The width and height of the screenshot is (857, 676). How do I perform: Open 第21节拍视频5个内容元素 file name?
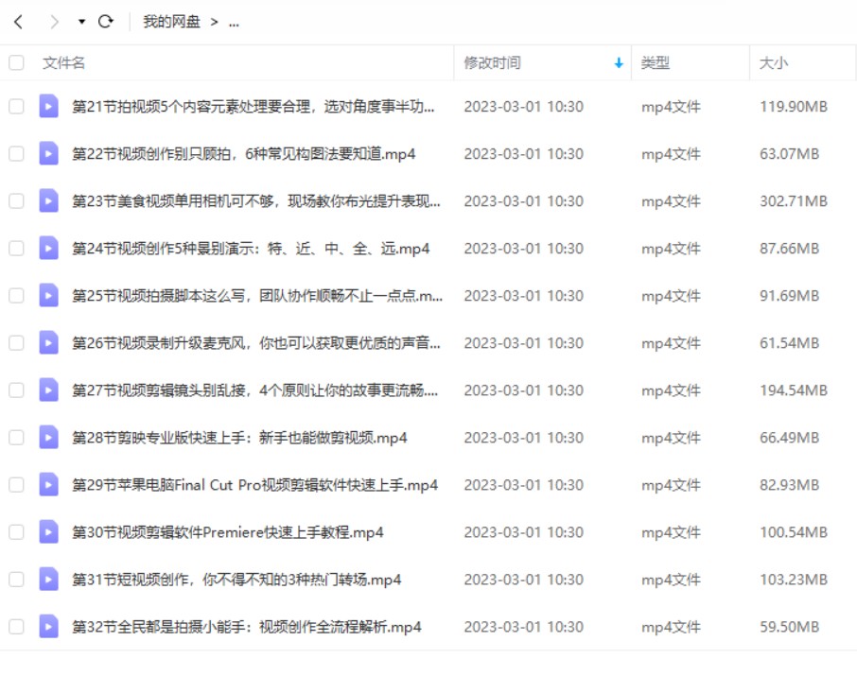pos(254,107)
